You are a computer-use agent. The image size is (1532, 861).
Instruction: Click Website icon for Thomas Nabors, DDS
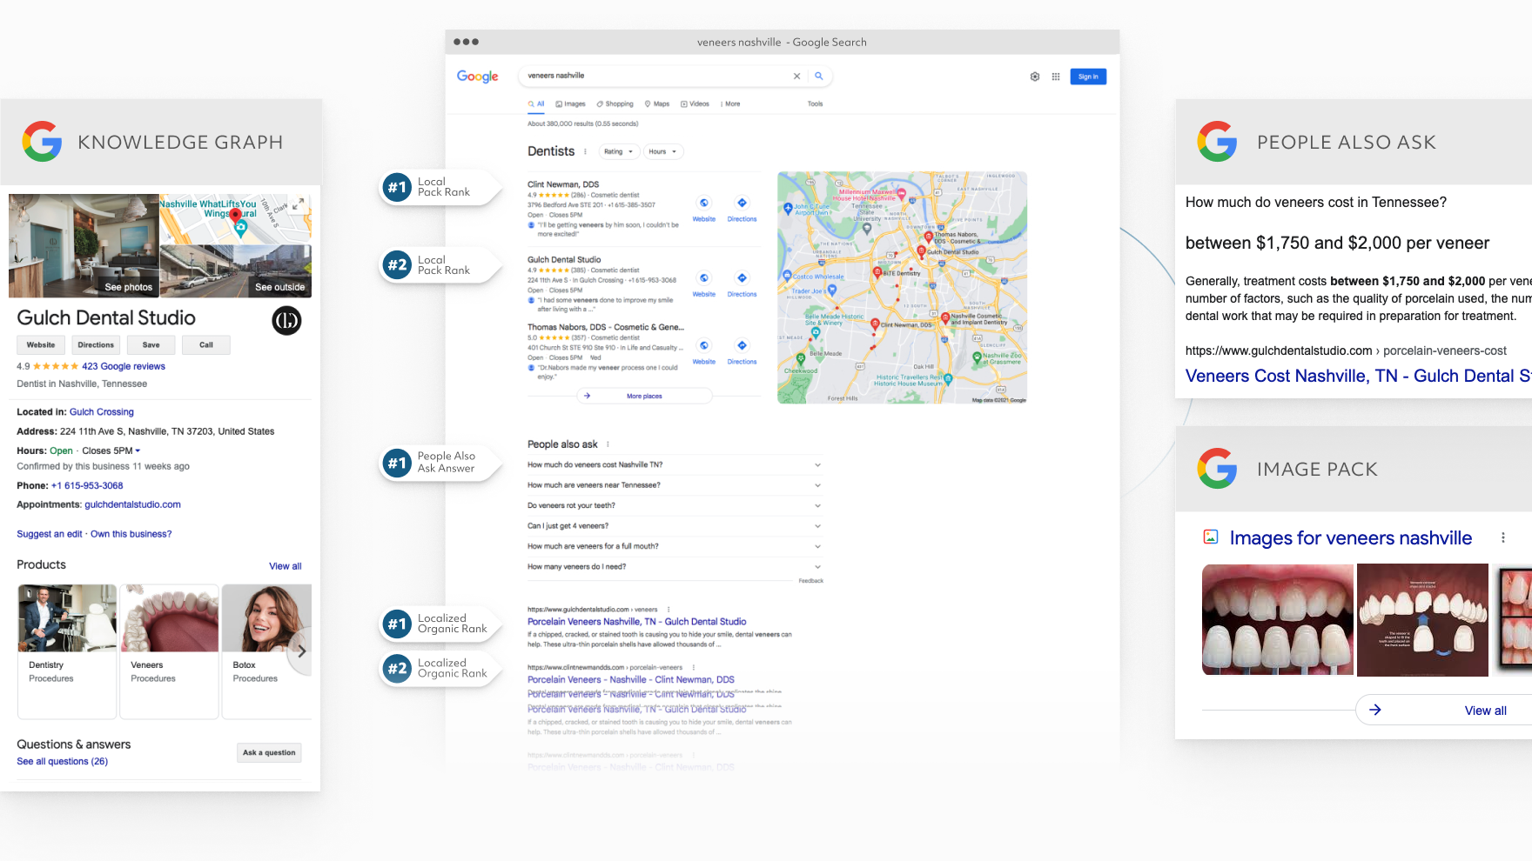[704, 345]
